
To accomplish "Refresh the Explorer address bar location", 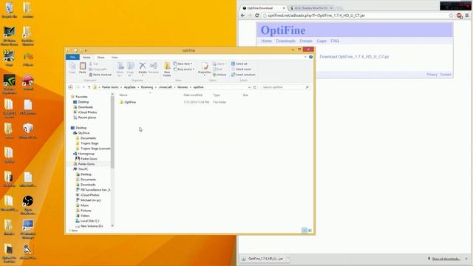I will click(254, 87).
